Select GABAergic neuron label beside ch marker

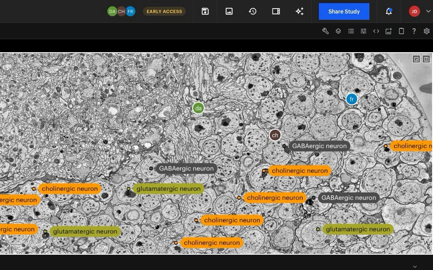pos(319,146)
